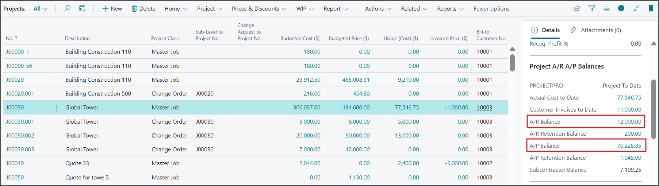Open the edit list icon

pos(83,8)
